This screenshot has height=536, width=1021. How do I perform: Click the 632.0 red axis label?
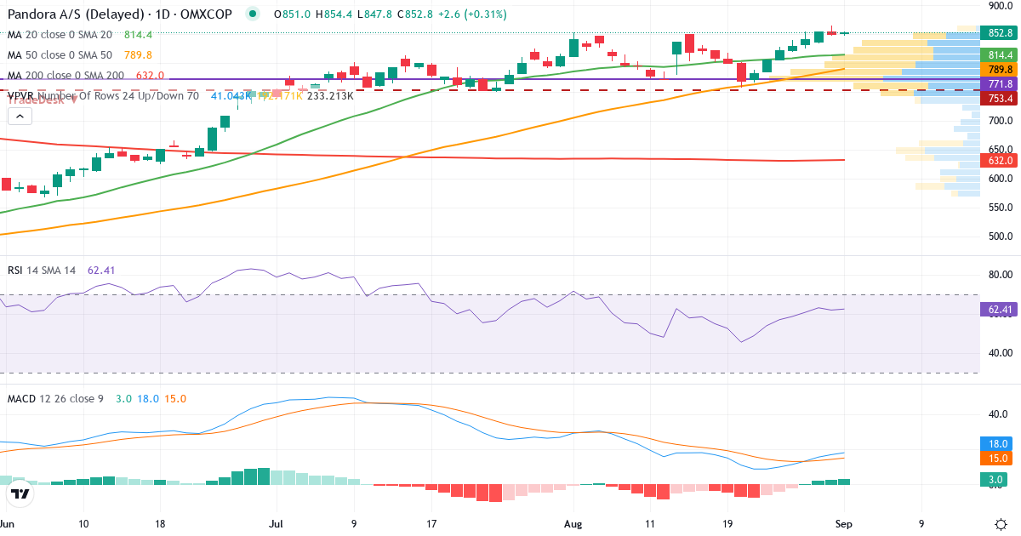(x=1001, y=160)
